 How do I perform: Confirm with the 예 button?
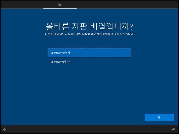coord(159,117)
